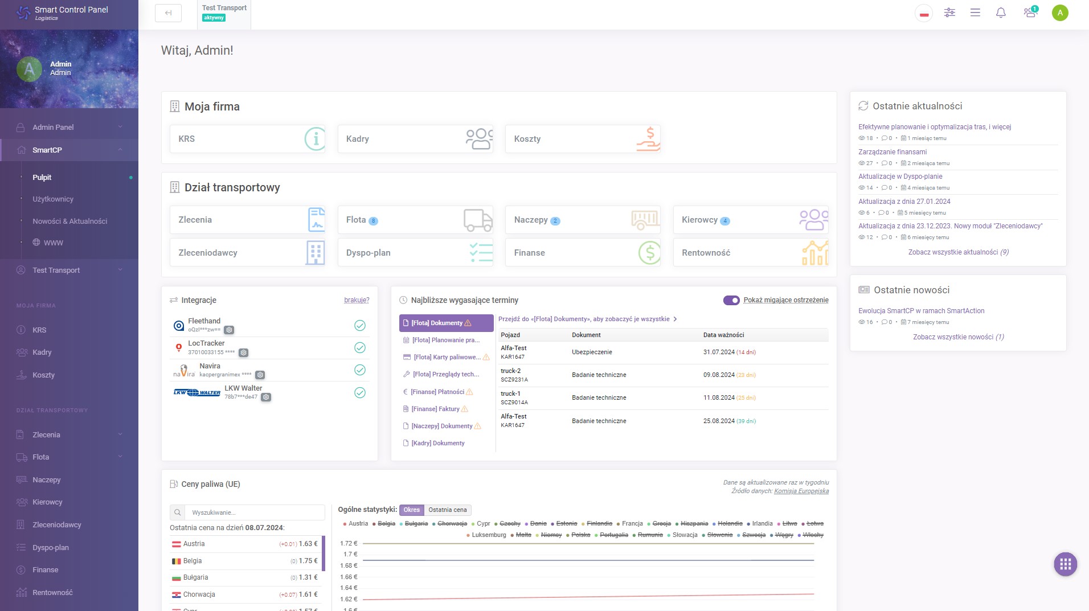1089x611 pixels.
Task: Select the [Finanse] Faktury tab
Action: coord(436,409)
